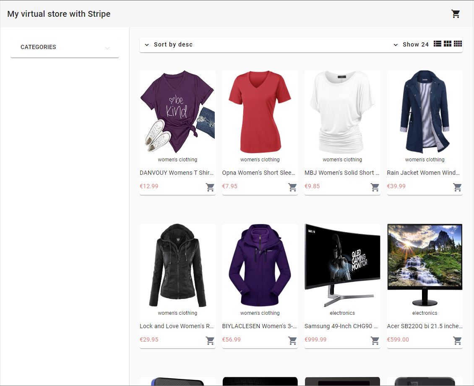
Task: Add DANVOUY Womens T Shirt to cart
Action: point(210,187)
